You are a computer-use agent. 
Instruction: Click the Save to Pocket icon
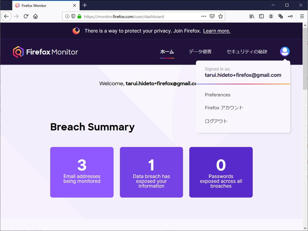click(212, 16)
